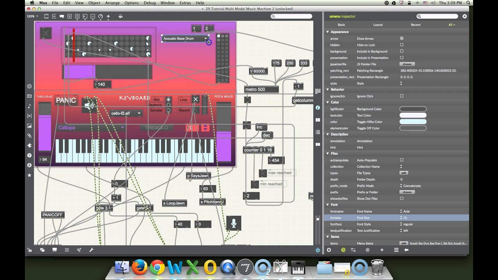Click the inspector back arrow icon

[x=406, y=250]
